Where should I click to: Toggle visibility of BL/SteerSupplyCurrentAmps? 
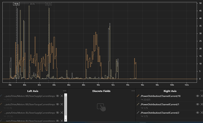click(x=57, y=113)
